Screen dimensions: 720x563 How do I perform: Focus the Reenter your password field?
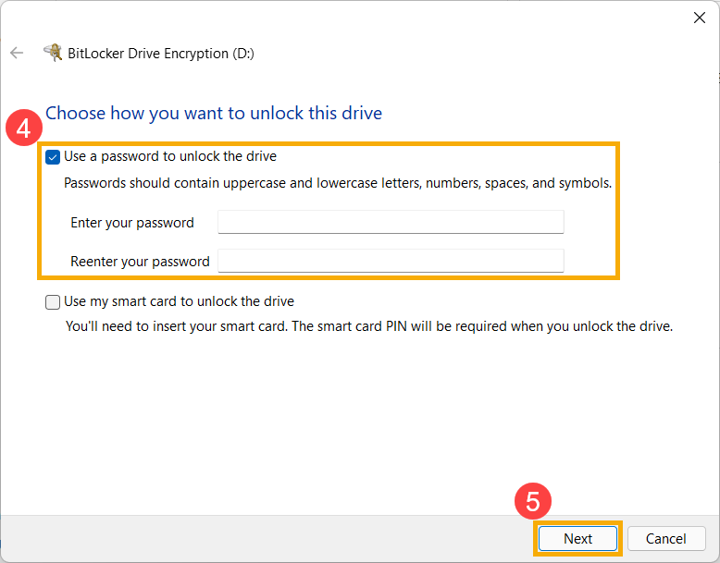pyautogui.click(x=391, y=261)
